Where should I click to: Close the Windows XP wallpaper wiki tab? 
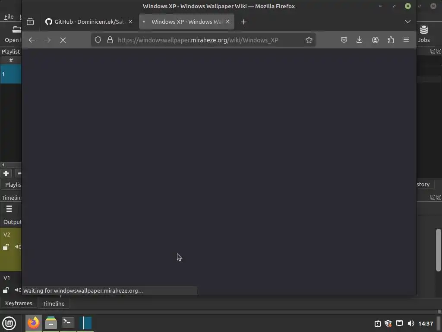227,22
